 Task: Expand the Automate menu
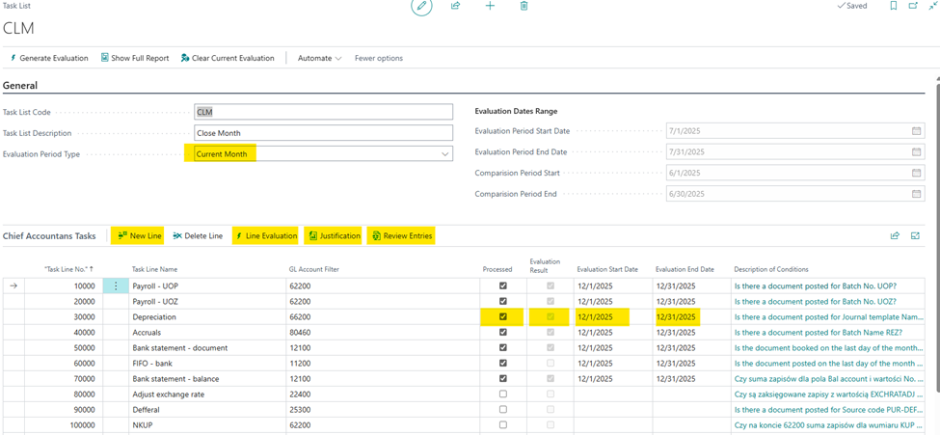[x=319, y=58]
